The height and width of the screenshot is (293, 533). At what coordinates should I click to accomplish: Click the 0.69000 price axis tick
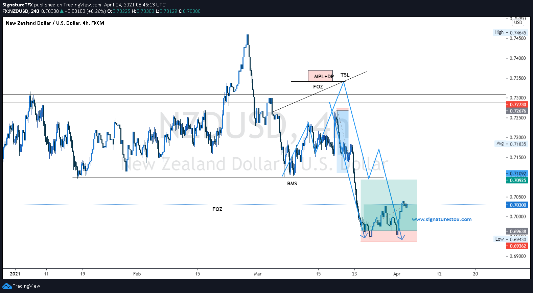point(518,256)
